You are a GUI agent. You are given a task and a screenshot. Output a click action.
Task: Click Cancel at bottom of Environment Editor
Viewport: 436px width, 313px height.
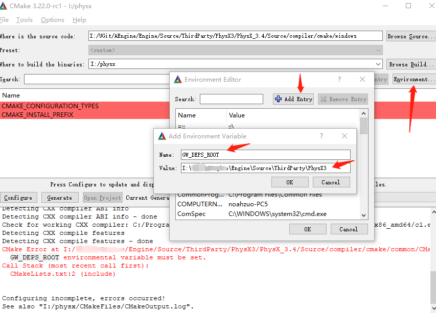349,229
